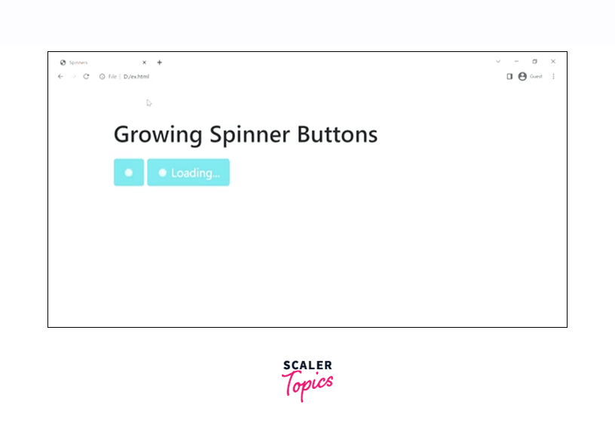Expand the tab search chevron

(x=498, y=61)
